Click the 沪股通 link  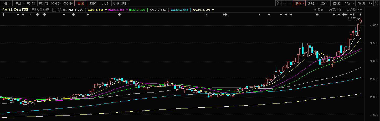[x=319, y=10]
